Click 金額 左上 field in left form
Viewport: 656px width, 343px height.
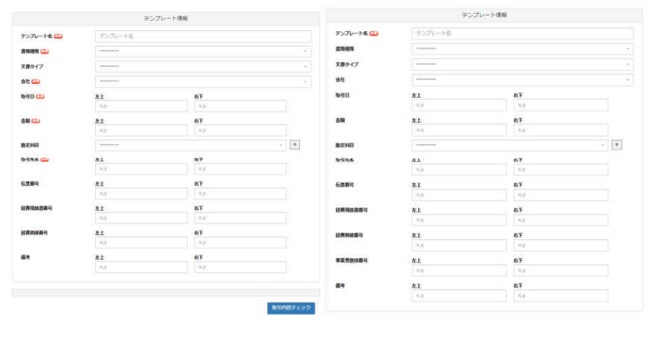point(142,130)
